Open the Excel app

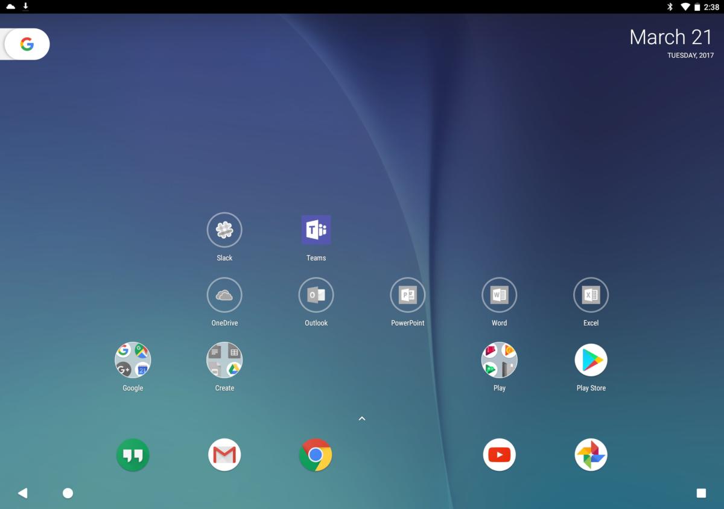(591, 295)
